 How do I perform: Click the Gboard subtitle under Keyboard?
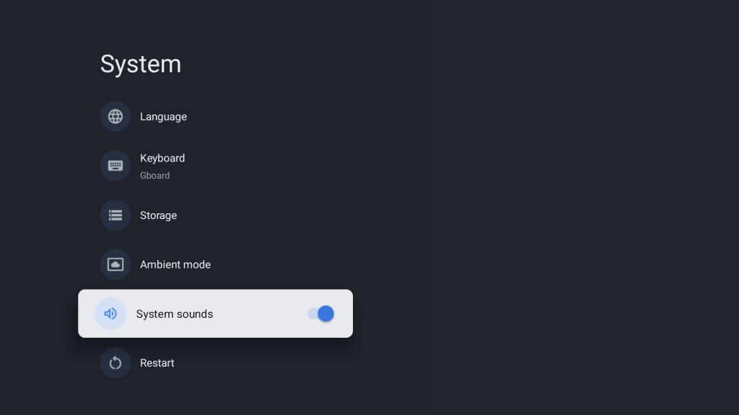155,176
